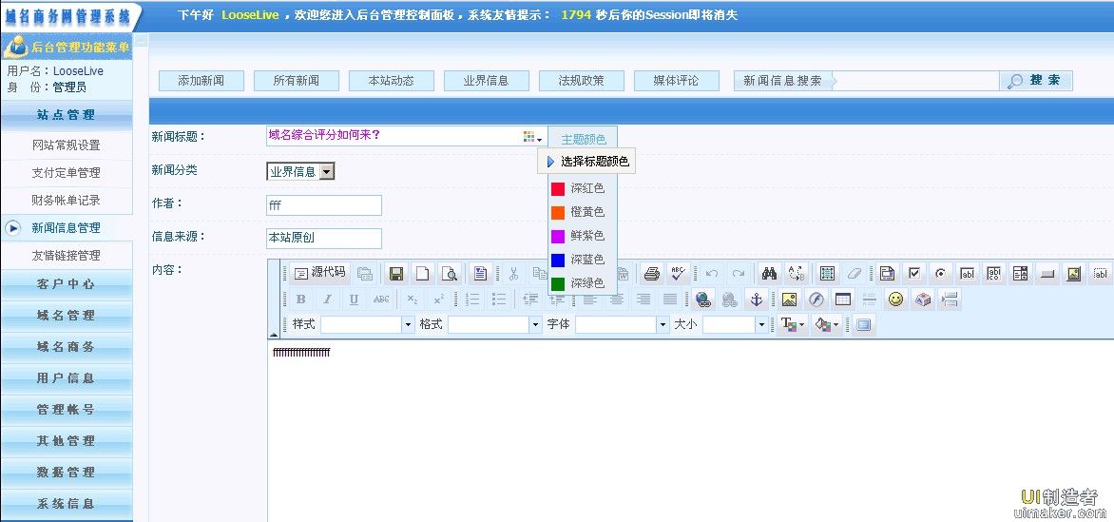This screenshot has height=522, width=1114.
Task: Select 域名管理 in the left sidebar
Action: click(x=66, y=316)
